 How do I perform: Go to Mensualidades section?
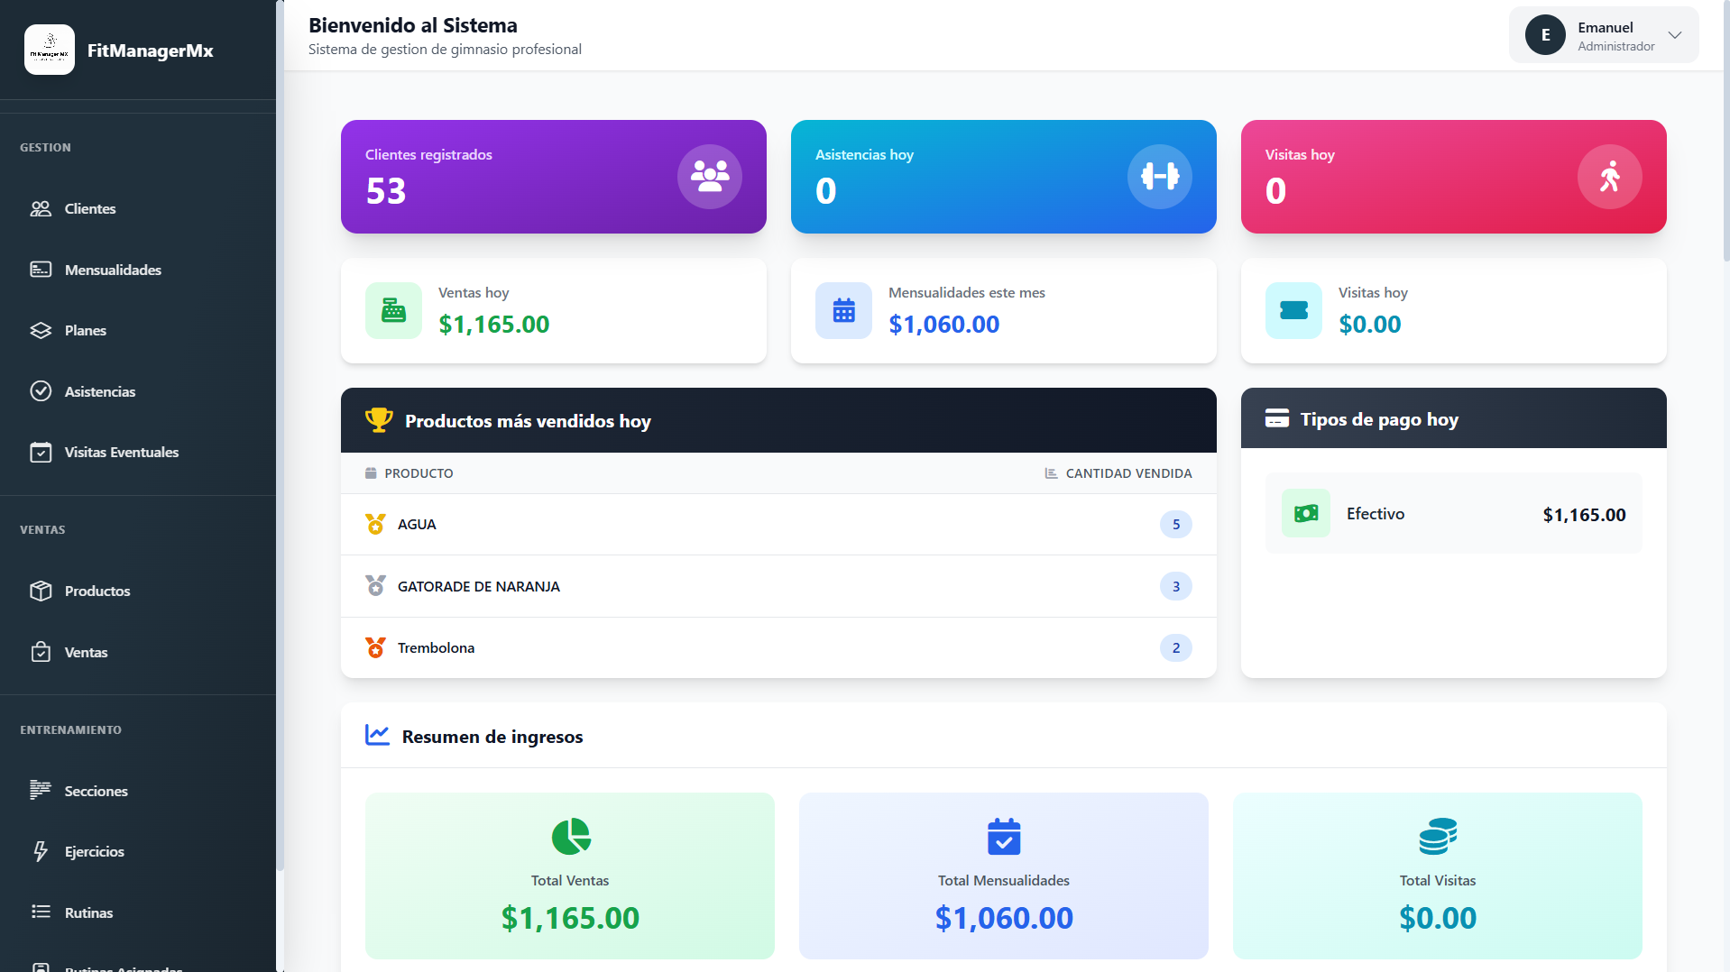coord(113,270)
